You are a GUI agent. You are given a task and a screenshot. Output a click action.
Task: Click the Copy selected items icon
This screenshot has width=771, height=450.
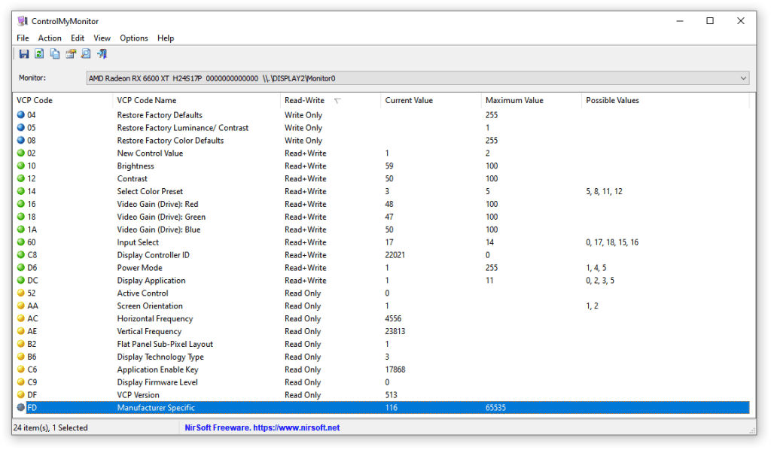pos(55,54)
